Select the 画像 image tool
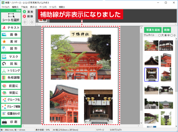Viewport: 178px width, 132px height. click(11, 35)
